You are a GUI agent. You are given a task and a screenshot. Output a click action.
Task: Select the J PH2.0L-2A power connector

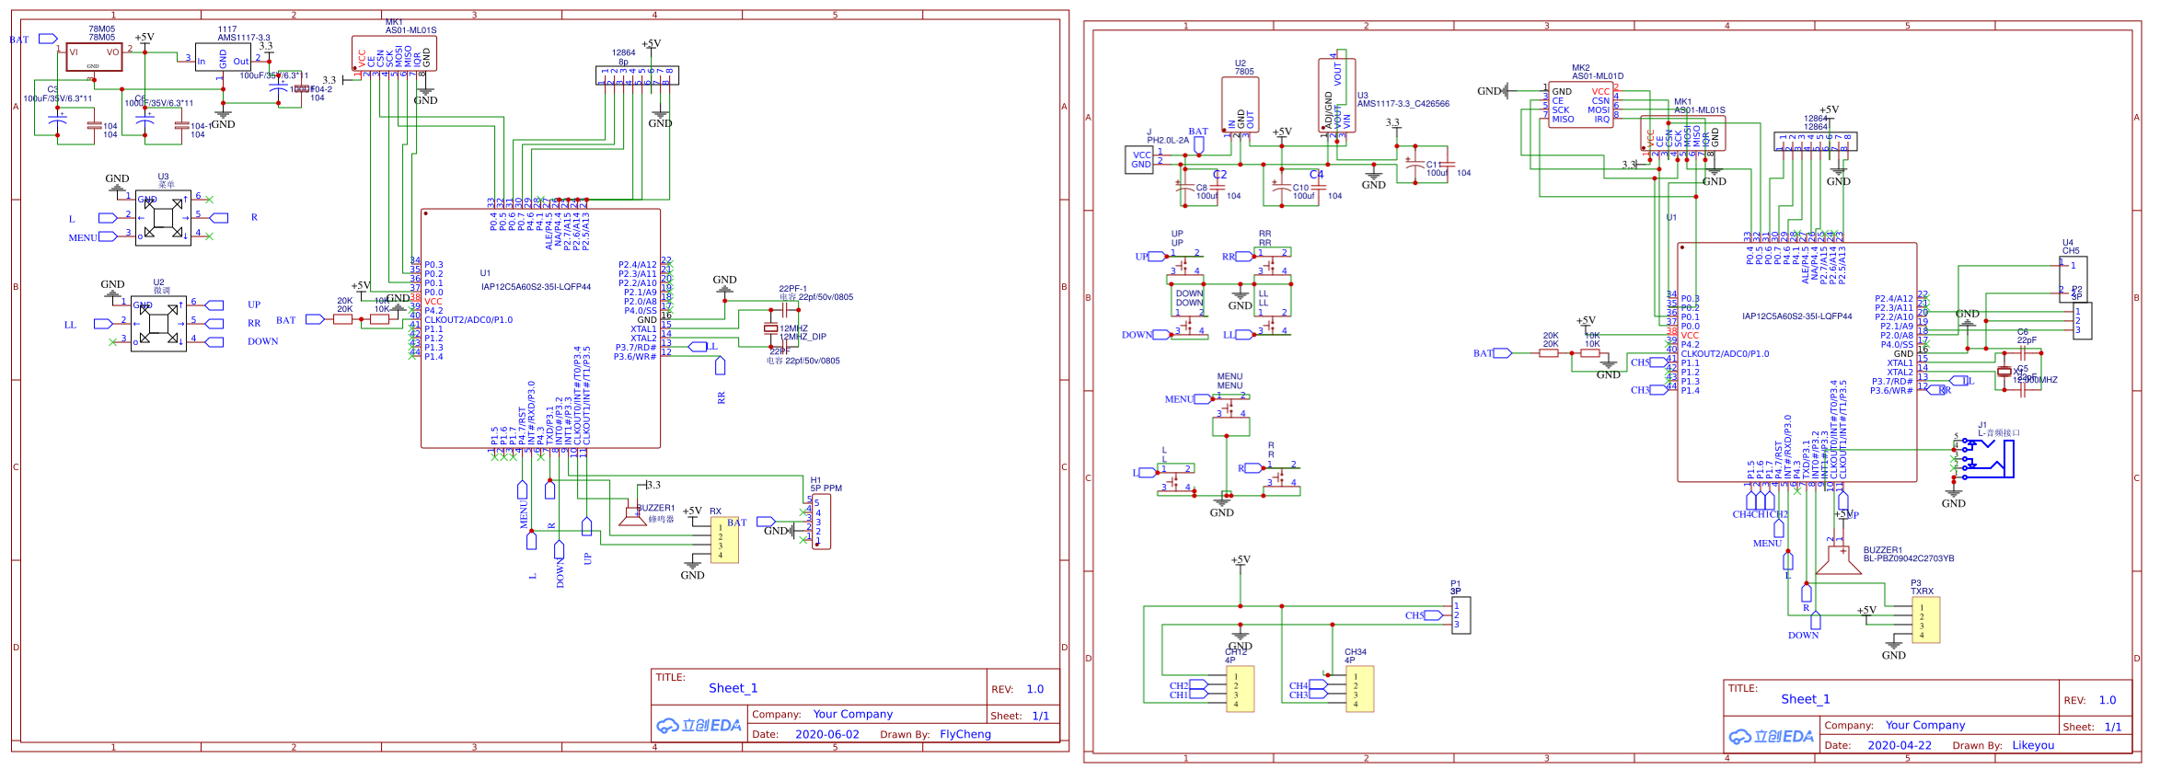(x=1139, y=160)
